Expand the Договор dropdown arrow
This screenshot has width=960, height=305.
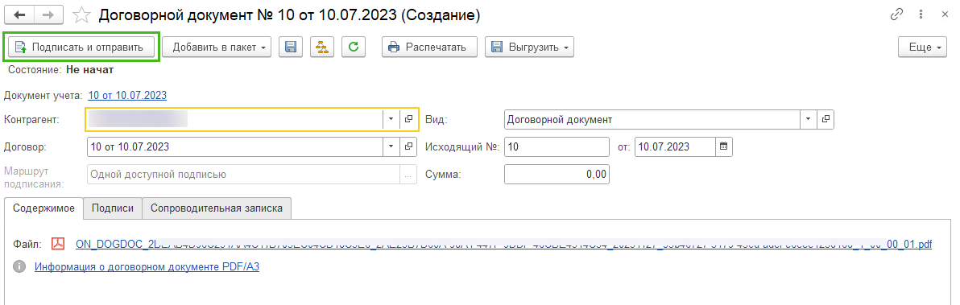pos(391,146)
